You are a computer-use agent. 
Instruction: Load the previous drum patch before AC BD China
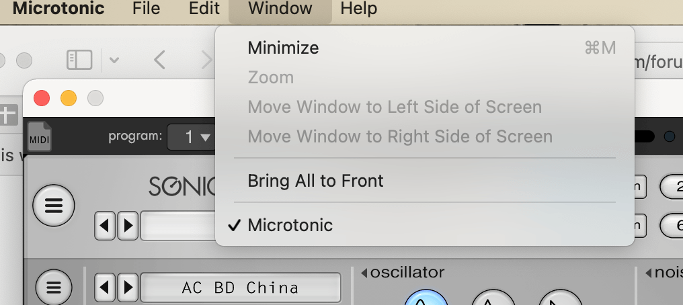[105, 287]
